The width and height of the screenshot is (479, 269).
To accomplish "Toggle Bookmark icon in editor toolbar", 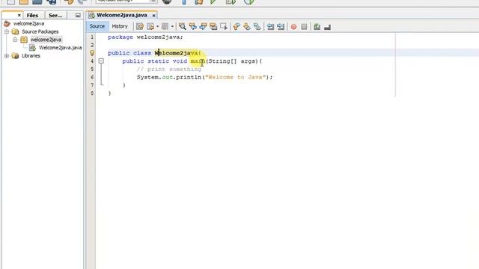I will point(257,27).
